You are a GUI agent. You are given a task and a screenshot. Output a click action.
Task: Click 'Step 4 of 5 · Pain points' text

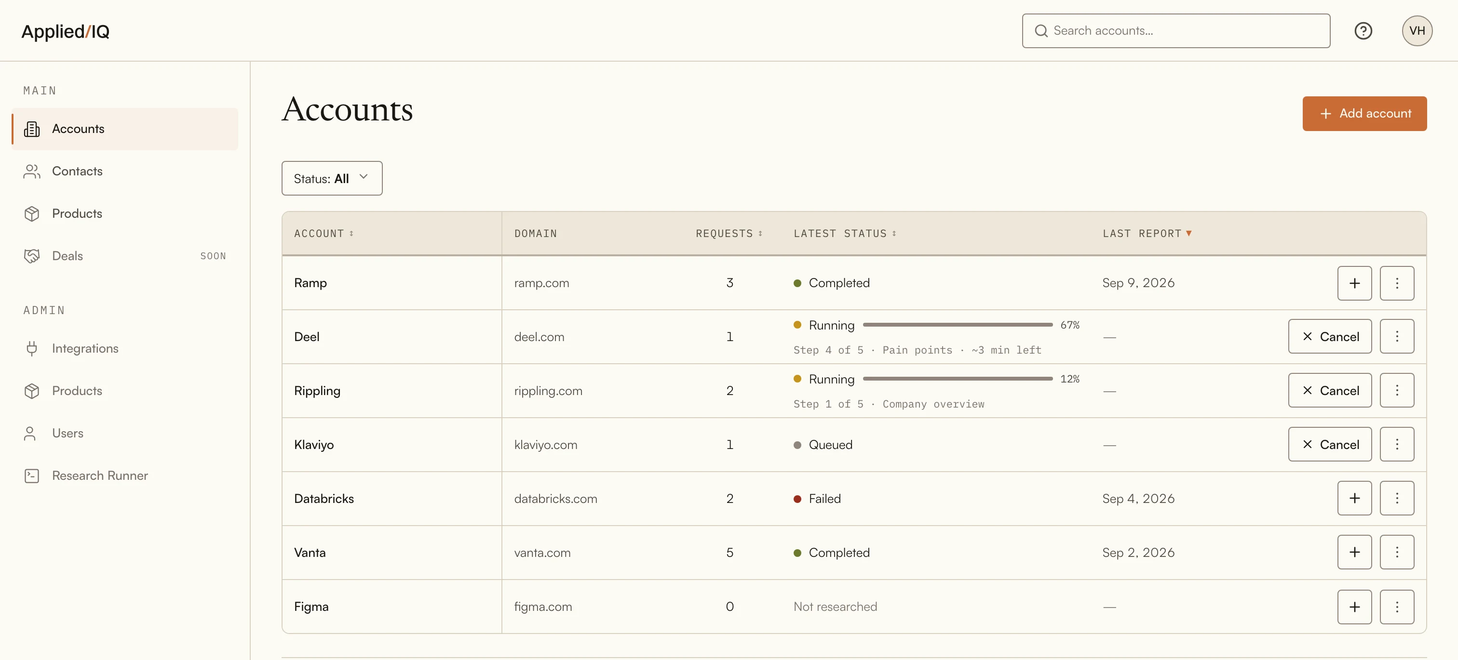tap(872, 350)
